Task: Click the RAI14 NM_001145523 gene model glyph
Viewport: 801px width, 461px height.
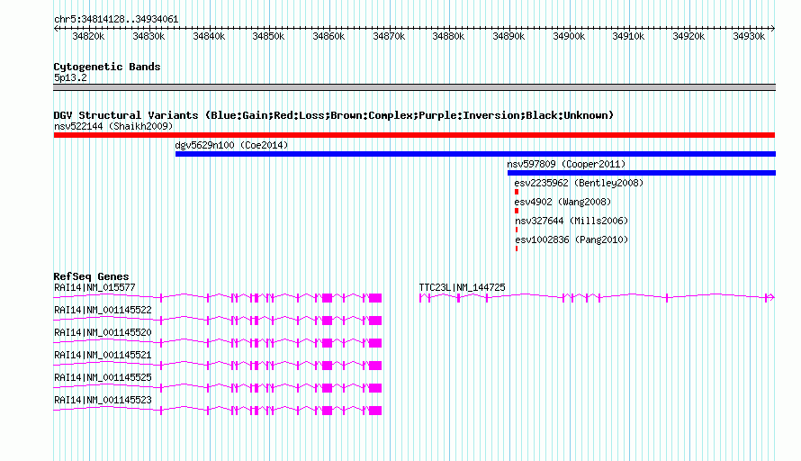Action: [218, 411]
